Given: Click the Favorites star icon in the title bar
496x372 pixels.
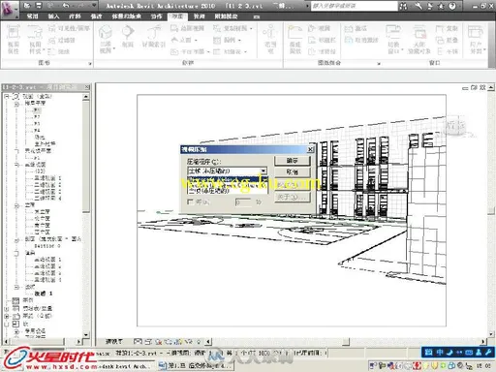Looking at the screenshot, I should 441,6.
